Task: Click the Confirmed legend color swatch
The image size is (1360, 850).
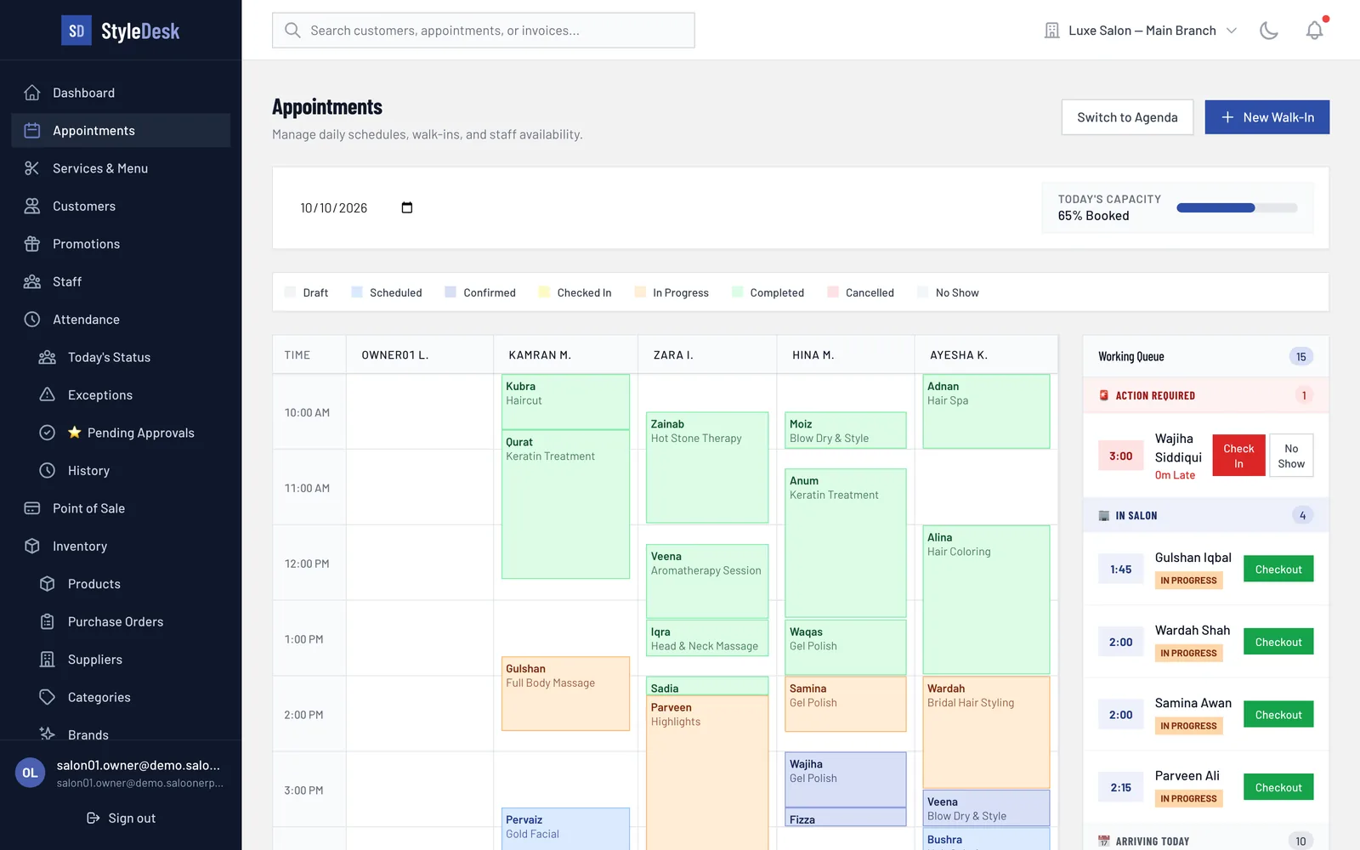Action: 450,292
